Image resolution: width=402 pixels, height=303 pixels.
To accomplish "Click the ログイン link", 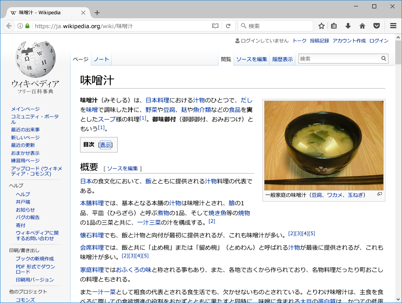I will coord(379,41).
